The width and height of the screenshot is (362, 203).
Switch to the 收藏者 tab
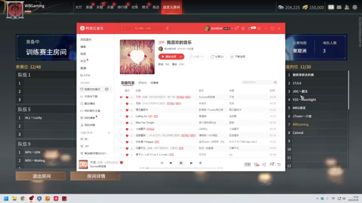coord(154,83)
